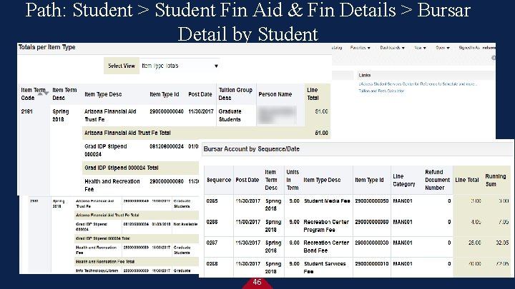
Task: Select item type id 290000000010
Action: 372,264
